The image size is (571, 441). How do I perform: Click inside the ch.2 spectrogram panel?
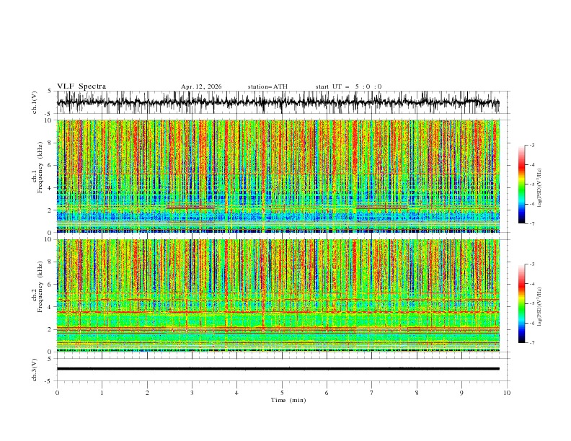[278, 295]
